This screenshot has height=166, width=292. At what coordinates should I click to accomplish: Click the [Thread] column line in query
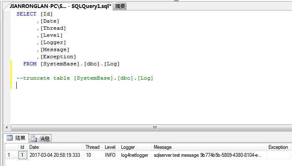(x=52, y=29)
